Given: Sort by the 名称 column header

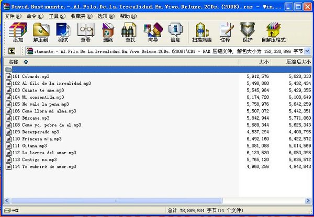Looking at the screenshot, I should pyautogui.click(x=121, y=62).
